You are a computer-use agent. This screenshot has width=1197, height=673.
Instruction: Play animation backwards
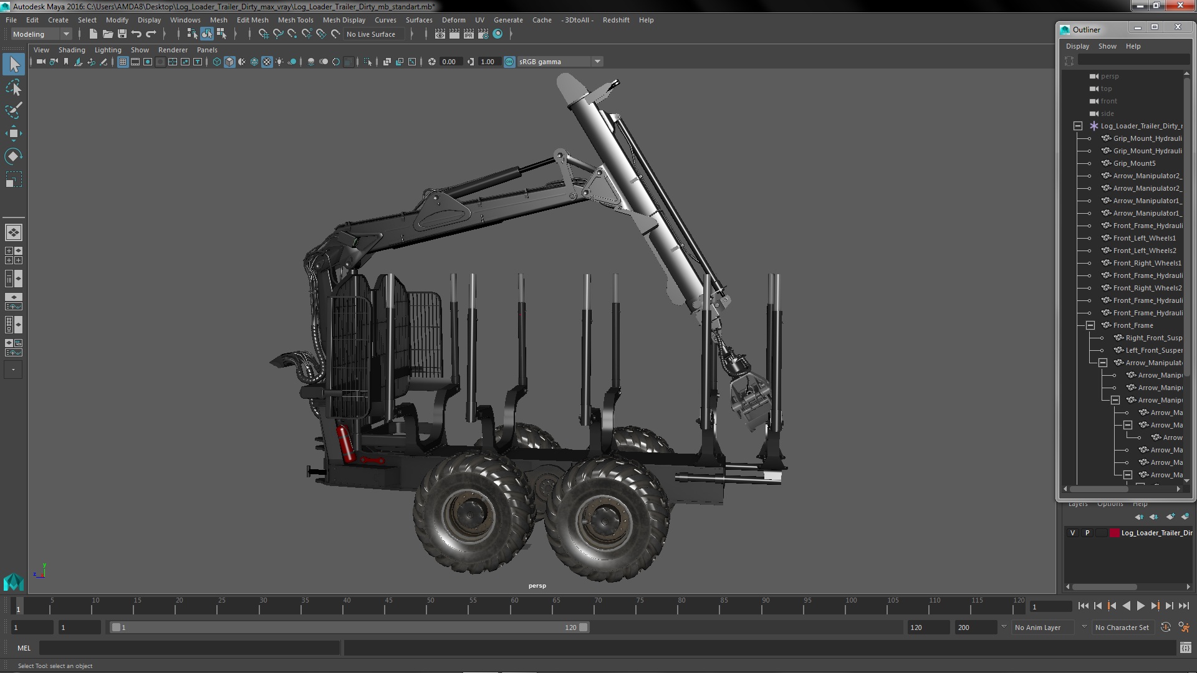(1126, 606)
